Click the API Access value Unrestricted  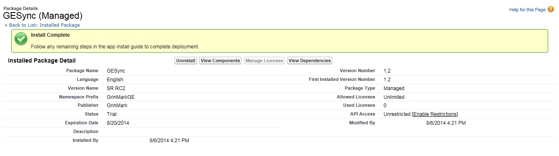(397, 114)
